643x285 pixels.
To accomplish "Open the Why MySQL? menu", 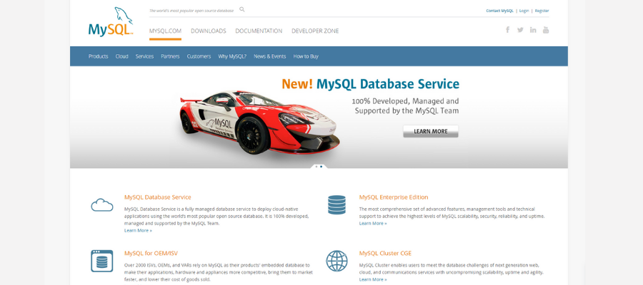I will (x=232, y=56).
